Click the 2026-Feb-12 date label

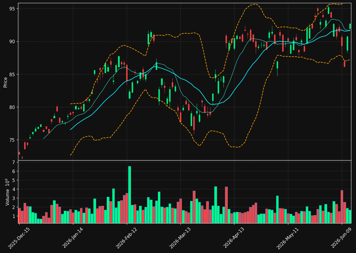click(x=127, y=238)
